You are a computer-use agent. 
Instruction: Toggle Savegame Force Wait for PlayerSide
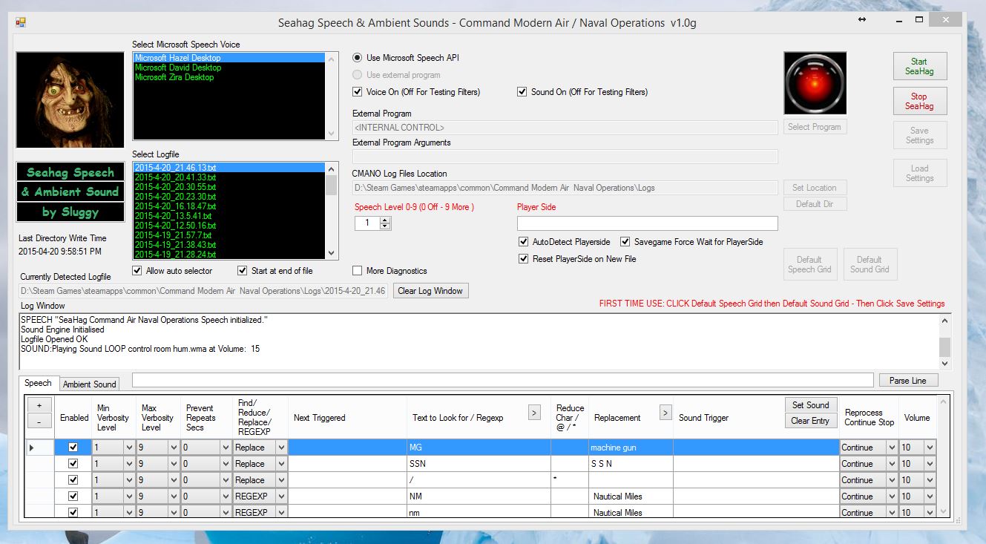click(x=625, y=242)
